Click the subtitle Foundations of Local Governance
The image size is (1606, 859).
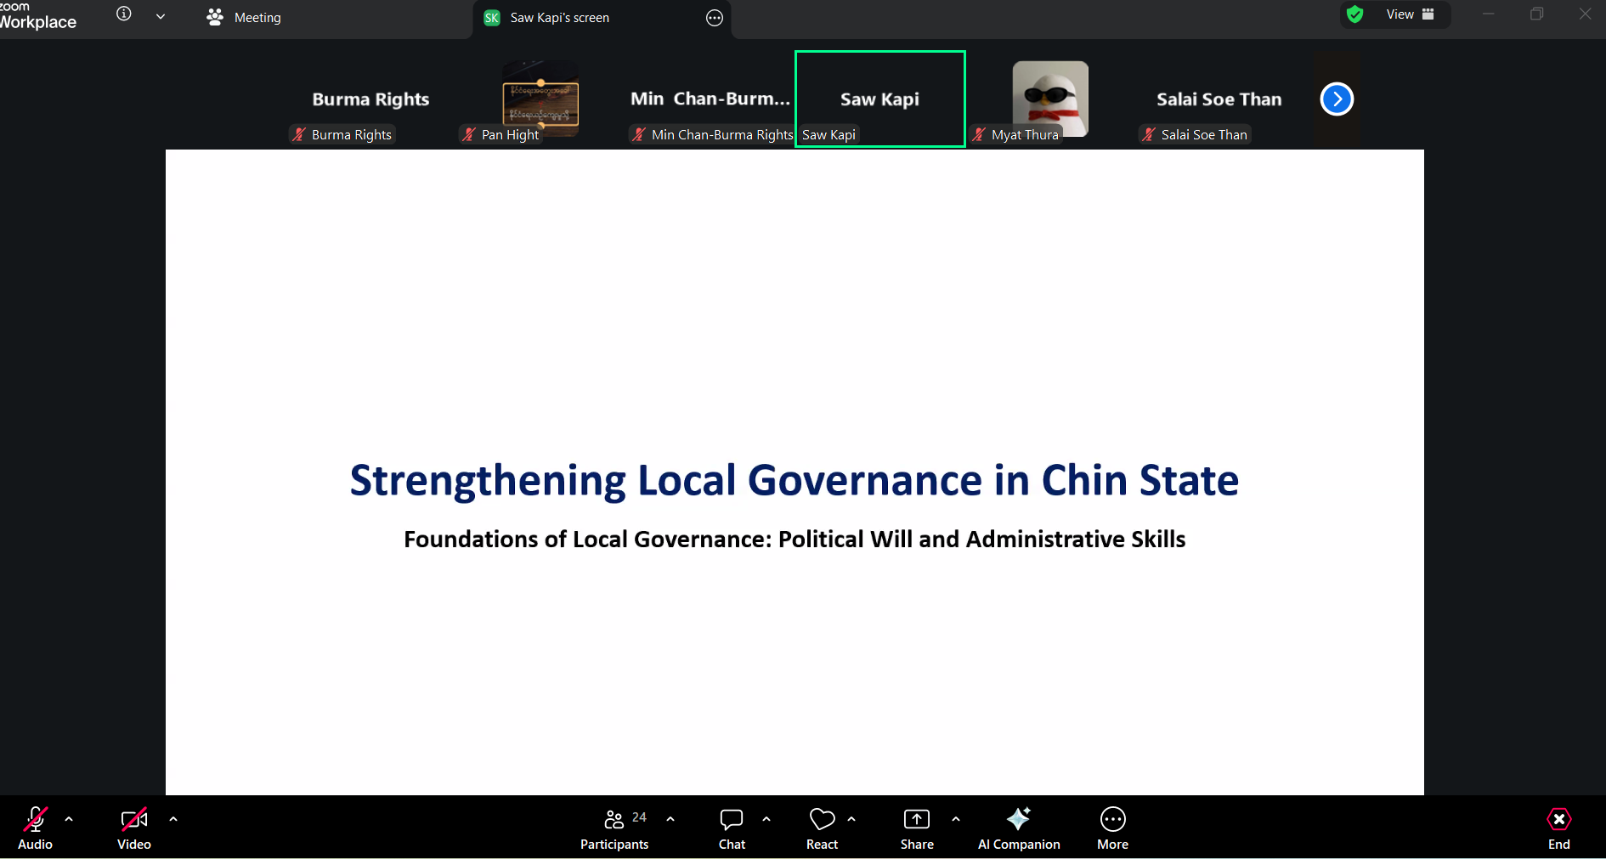click(795, 540)
